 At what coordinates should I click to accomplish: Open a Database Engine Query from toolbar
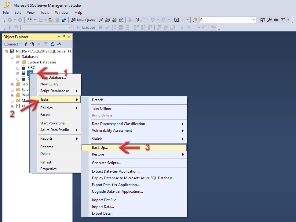click(x=101, y=20)
